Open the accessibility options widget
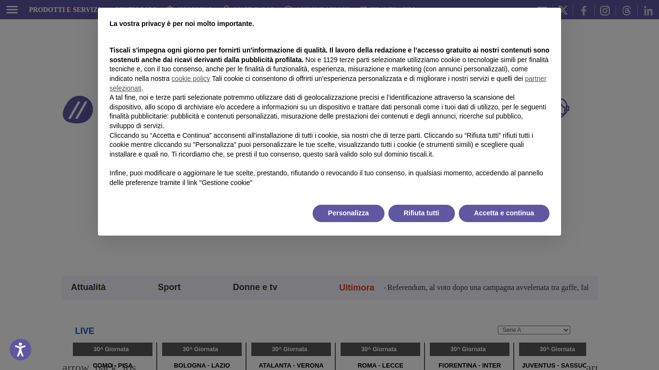 coord(20,350)
